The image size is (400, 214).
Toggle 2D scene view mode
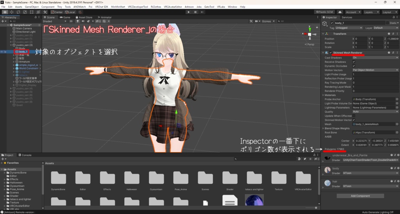(x=71, y=21)
